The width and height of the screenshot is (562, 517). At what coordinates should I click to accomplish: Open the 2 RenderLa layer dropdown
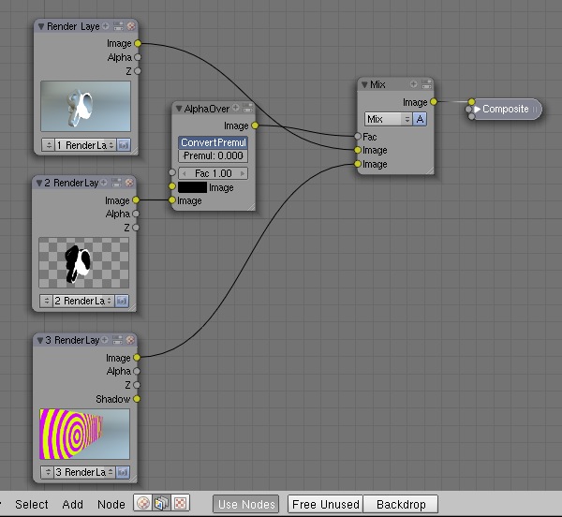pos(83,301)
